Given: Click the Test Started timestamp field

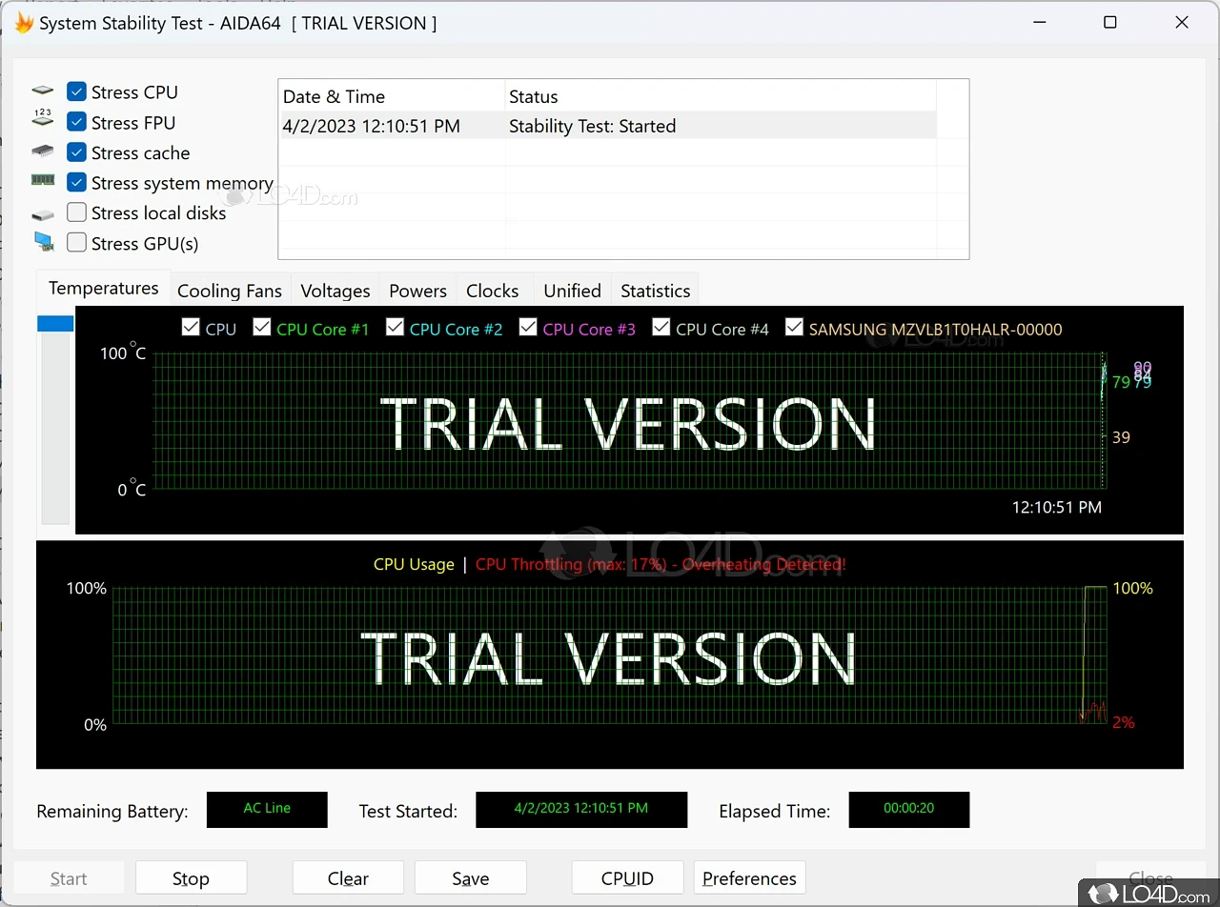Looking at the screenshot, I should click(581, 809).
